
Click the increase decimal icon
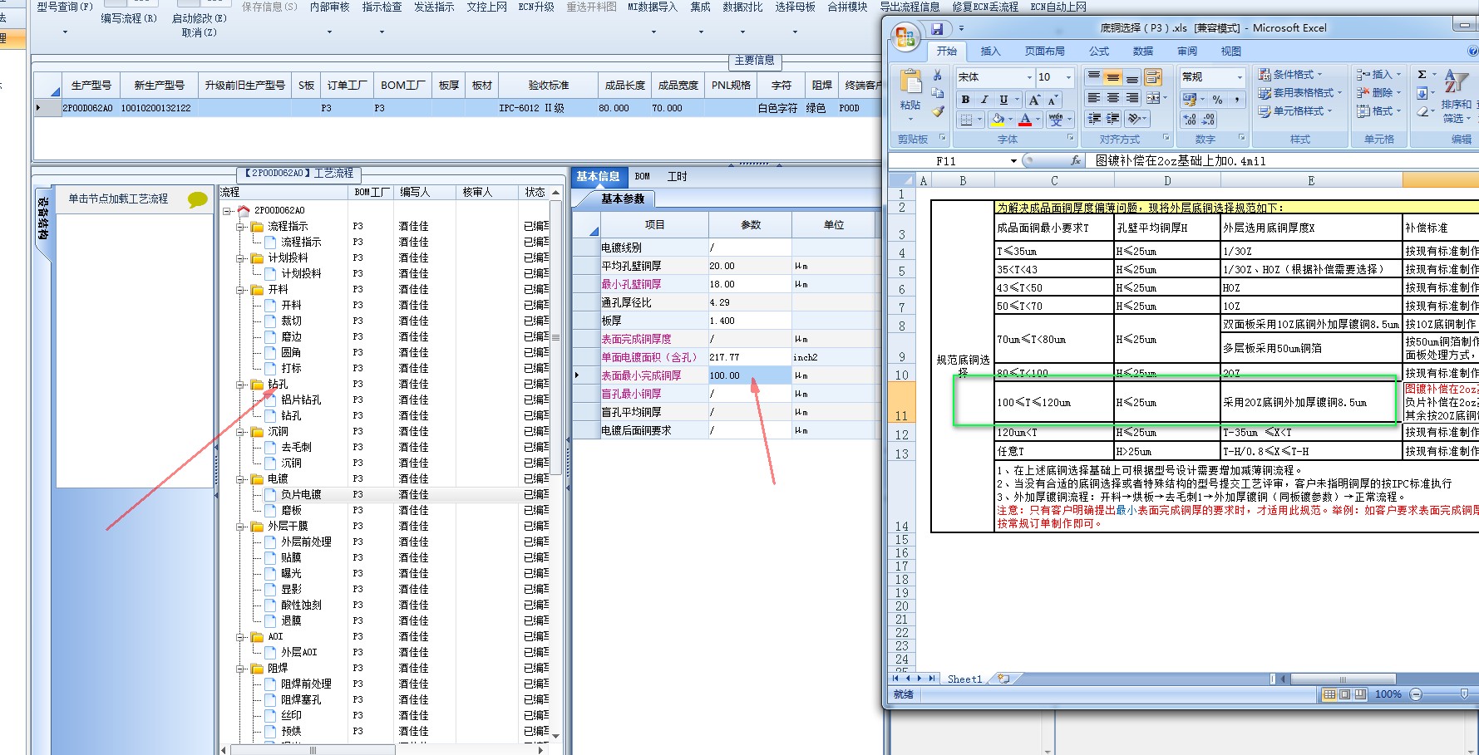pos(1190,120)
